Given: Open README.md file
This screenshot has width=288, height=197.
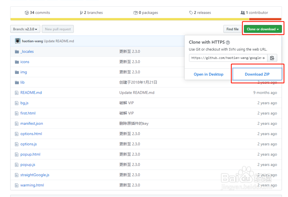Looking at the screenshot, I should (x=31, y=93).
